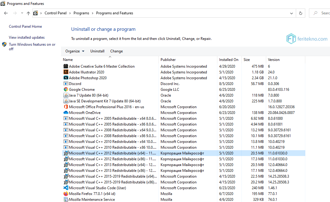The height and width of the screenshot is (202, 330).
Task: Sort list by Publisher column header
Action: [188, 60]
